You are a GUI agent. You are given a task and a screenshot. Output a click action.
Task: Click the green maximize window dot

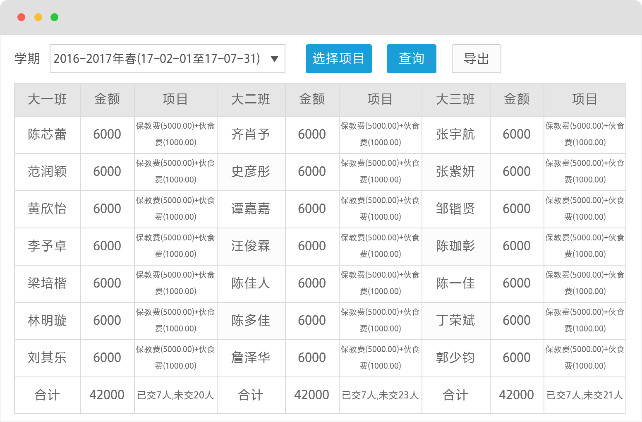(x=54, y=17)
